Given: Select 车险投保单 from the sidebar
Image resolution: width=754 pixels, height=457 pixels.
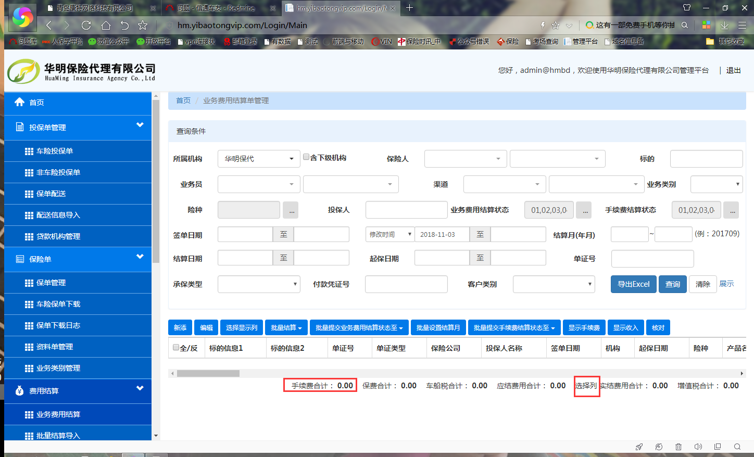Looking at the screenshot, I should pyautogui.click(x=54, y=151).
